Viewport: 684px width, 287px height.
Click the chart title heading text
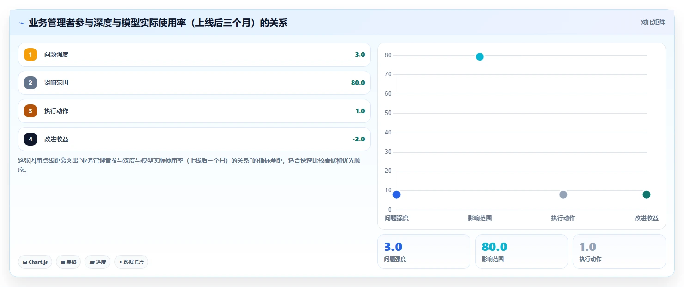(x=158, y=23)
